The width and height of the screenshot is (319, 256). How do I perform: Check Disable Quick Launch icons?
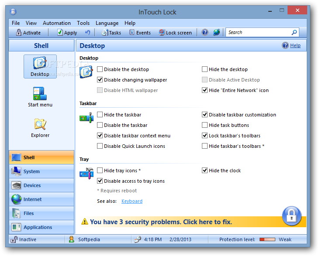(x=100, y=146)
